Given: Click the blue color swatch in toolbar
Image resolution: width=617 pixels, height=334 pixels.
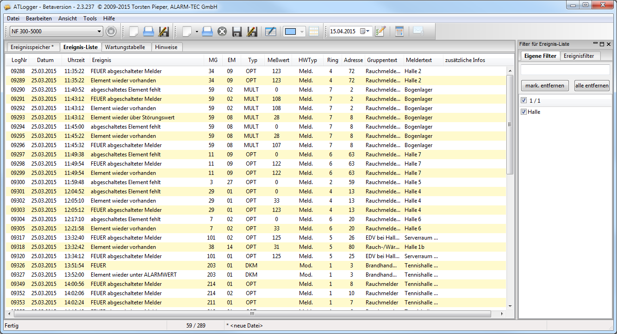Looking at the screenshot, I should click(x=290, y=31).
